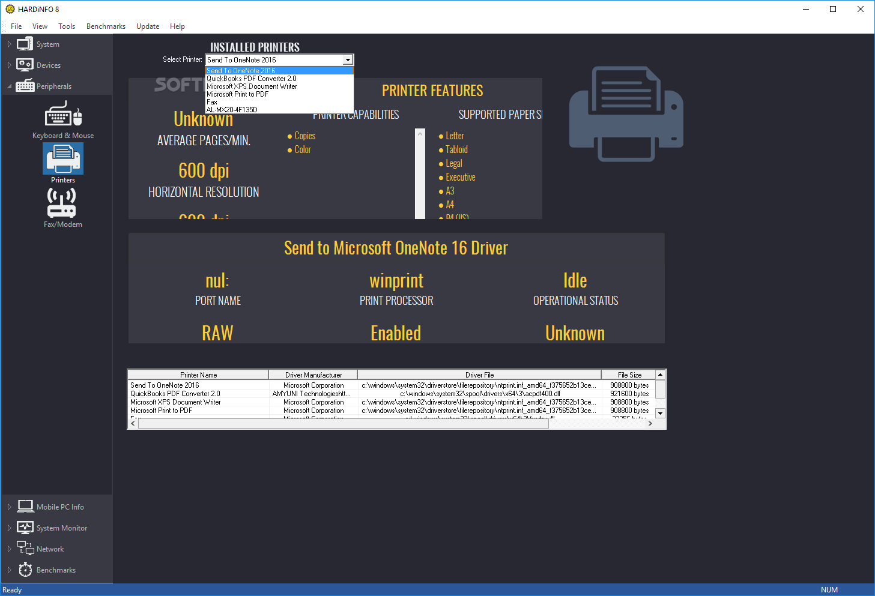
Task: Click table vertical scrollbar down arrow
Action: pyautogui.click(x=660, y=413)
